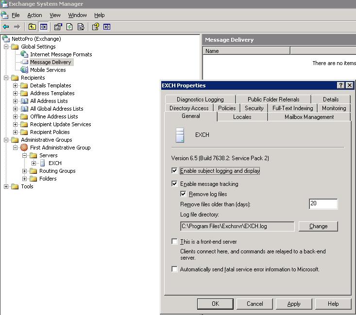Switch to the Locales tab

tap(242, 117)
